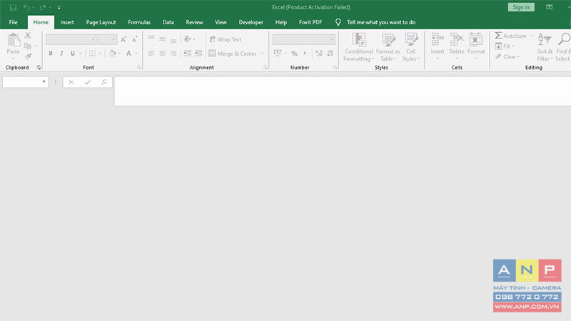Click the Copy icon
This screenshot has height=321, width=571.
pos(27,46)
